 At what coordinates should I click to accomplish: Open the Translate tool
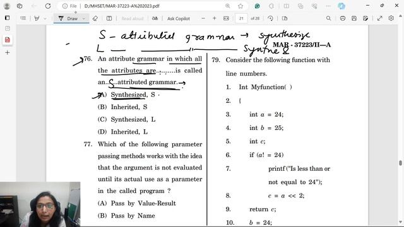(x=155, y=18)
